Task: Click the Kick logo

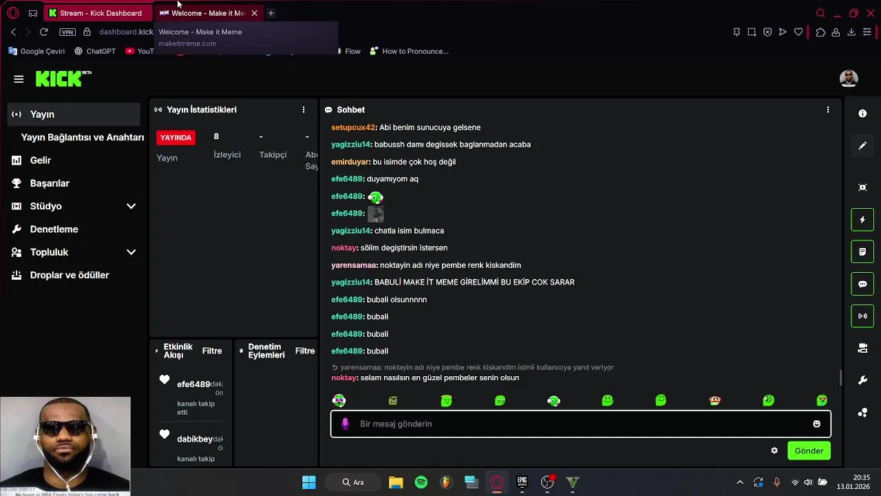Action: click(63, 79)
